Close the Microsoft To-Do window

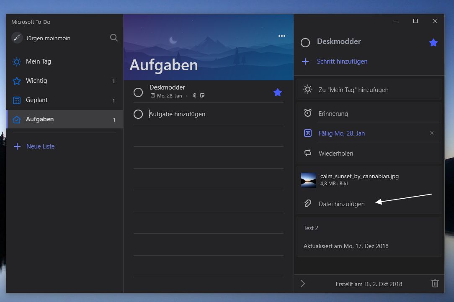point(435,21)
